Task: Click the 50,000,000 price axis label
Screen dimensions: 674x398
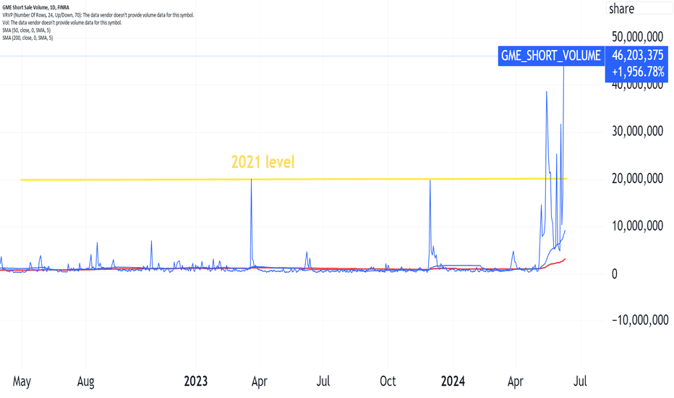Action: [637, 37]
